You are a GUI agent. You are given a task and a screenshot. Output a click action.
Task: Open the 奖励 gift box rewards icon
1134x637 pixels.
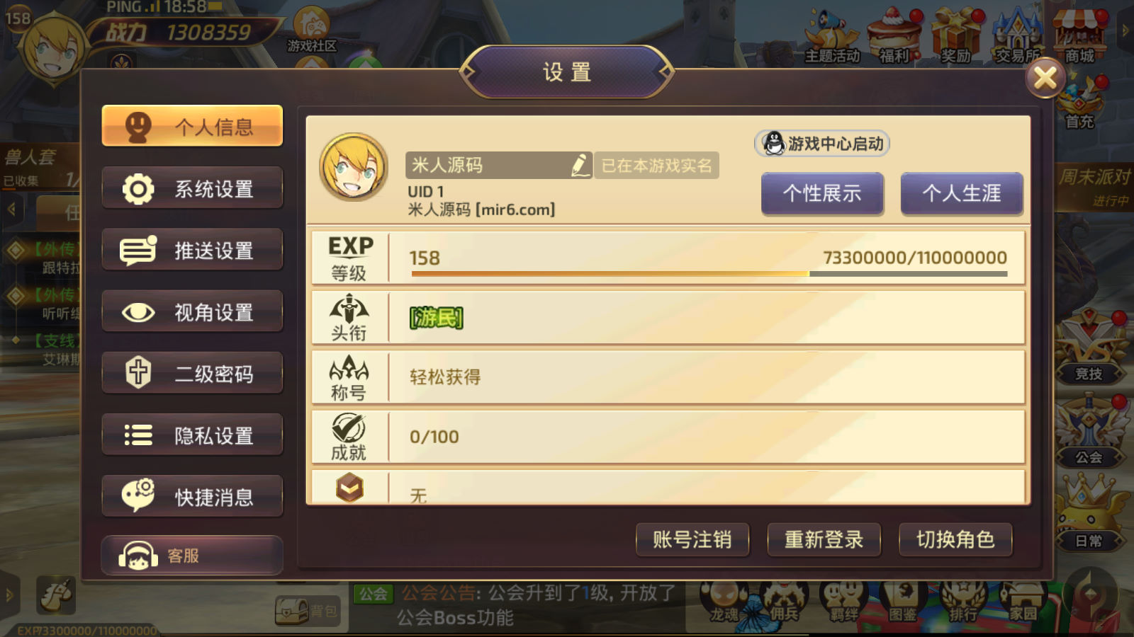coord(955,37)
